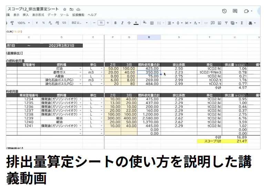
Task: Increase font size with plus button
Action: (x=108, y=23)
